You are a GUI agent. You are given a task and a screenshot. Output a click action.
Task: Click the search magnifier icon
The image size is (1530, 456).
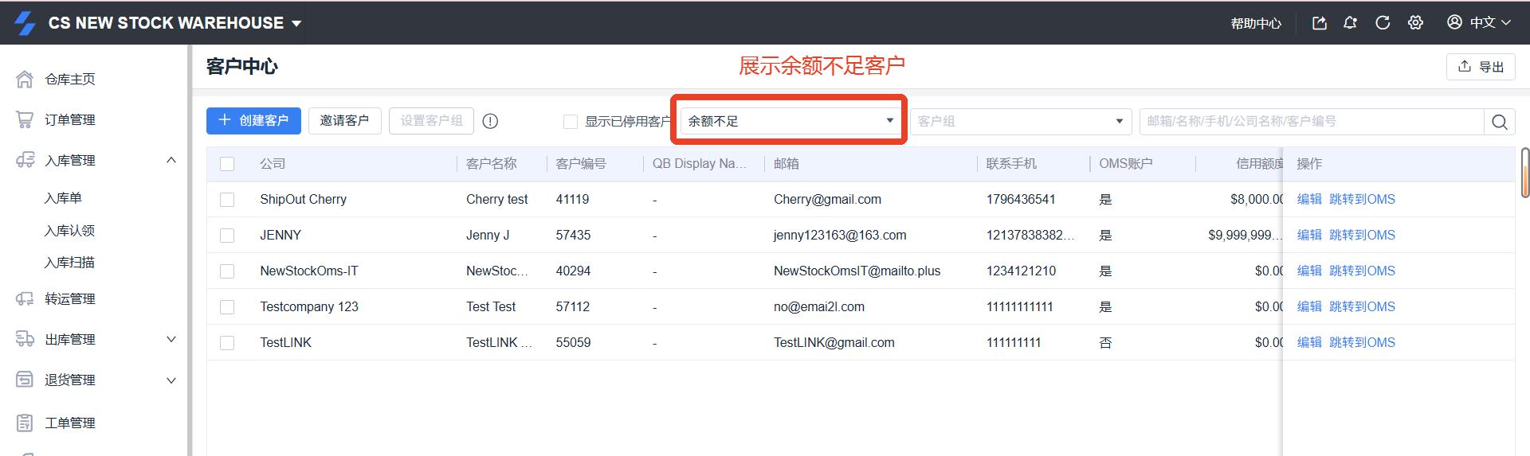tap(1499, 122)
